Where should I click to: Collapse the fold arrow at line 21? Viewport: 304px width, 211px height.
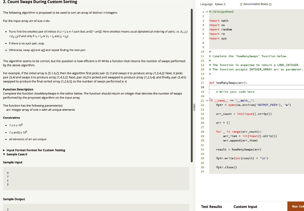point(207,101)
